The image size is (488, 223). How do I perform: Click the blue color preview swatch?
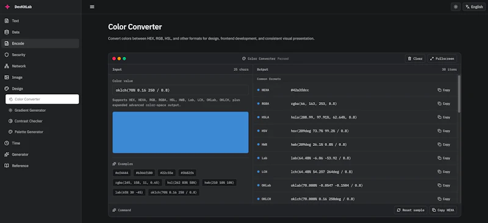click(x=181, y=133)
